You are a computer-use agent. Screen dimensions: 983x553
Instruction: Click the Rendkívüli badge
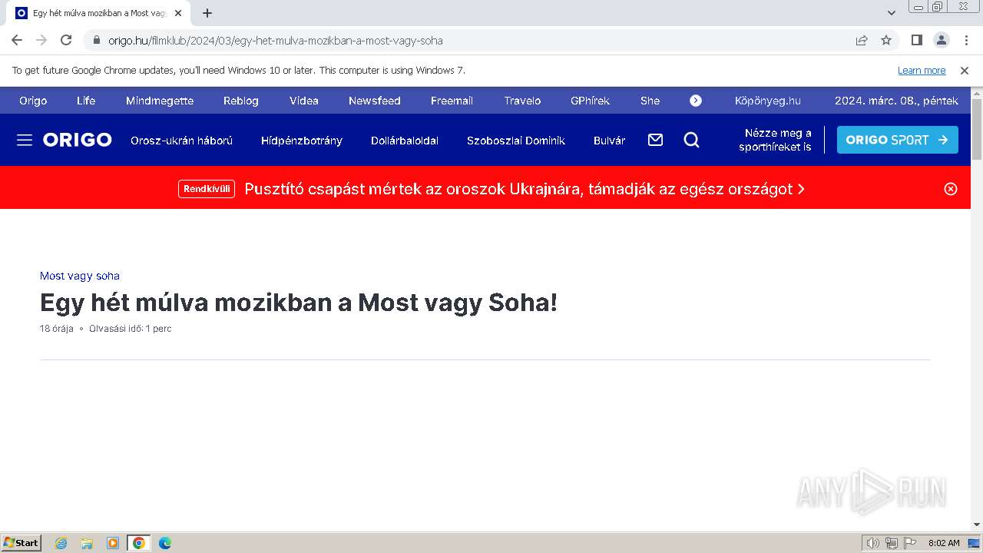(207, 189)
